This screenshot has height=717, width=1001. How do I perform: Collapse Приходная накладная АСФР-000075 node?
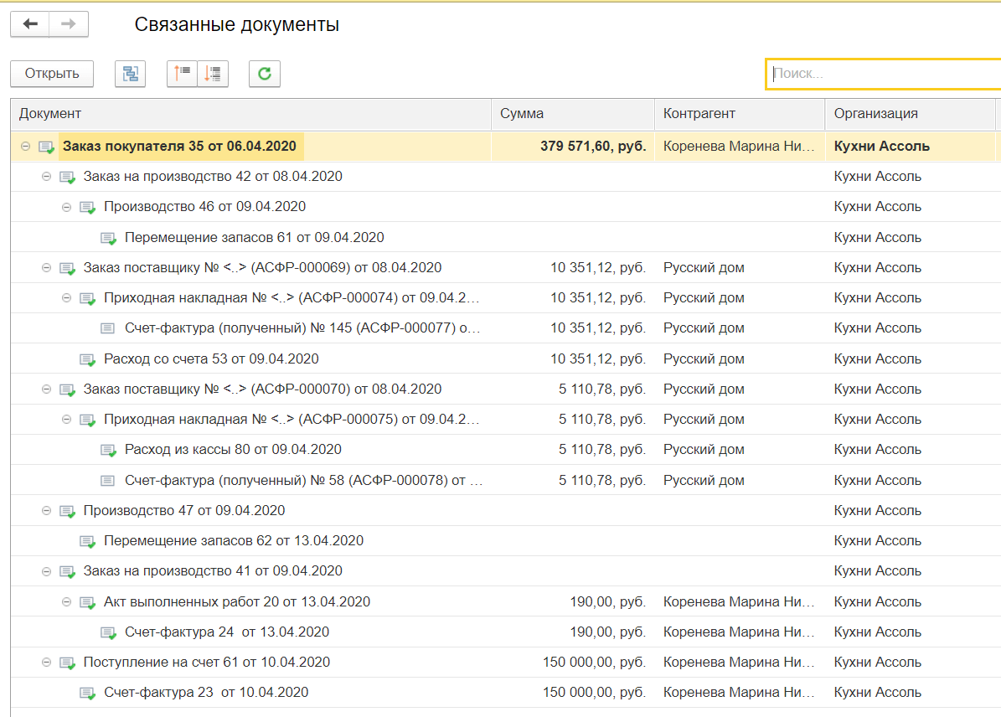click(66, 420)
